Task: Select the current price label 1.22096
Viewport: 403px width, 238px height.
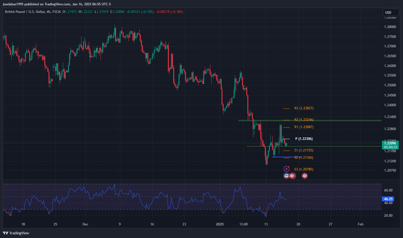Action: tap(390, 143)
